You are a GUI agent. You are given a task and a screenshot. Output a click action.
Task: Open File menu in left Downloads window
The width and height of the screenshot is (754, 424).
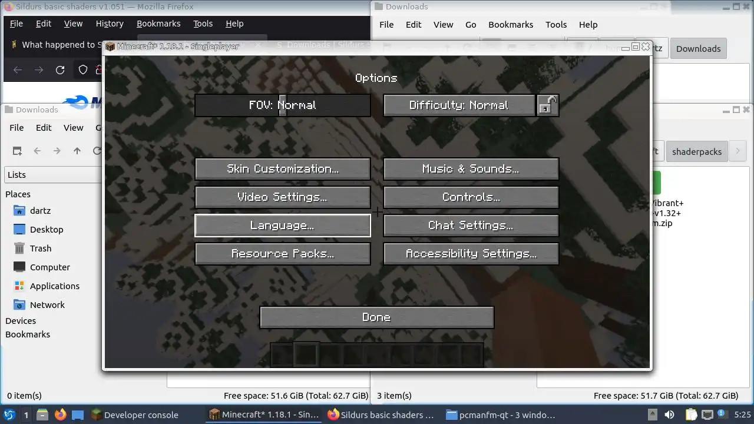16,128
